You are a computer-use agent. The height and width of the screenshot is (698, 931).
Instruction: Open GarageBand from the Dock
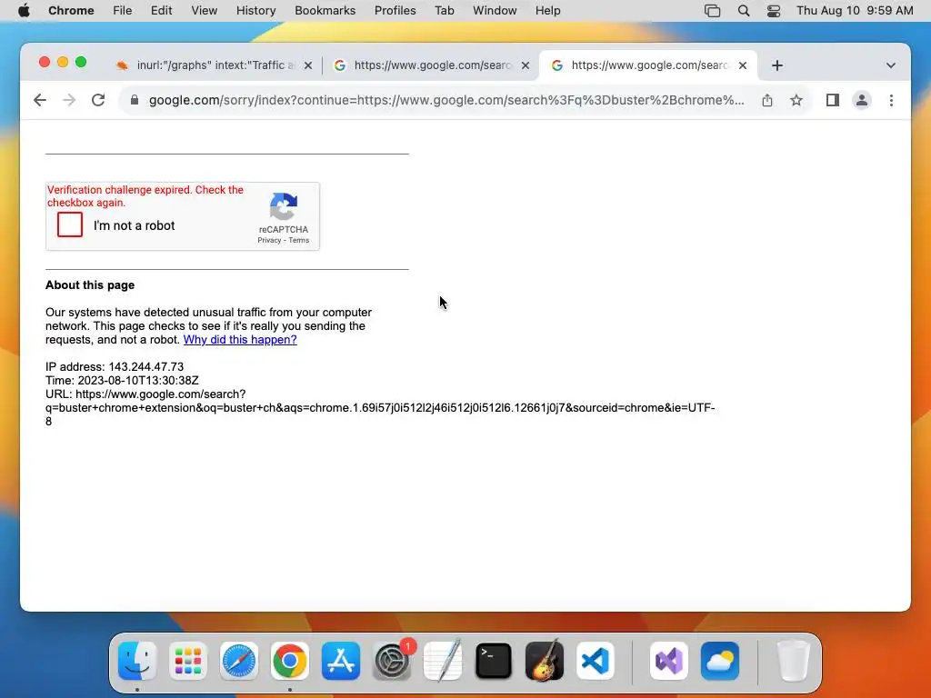545,661
